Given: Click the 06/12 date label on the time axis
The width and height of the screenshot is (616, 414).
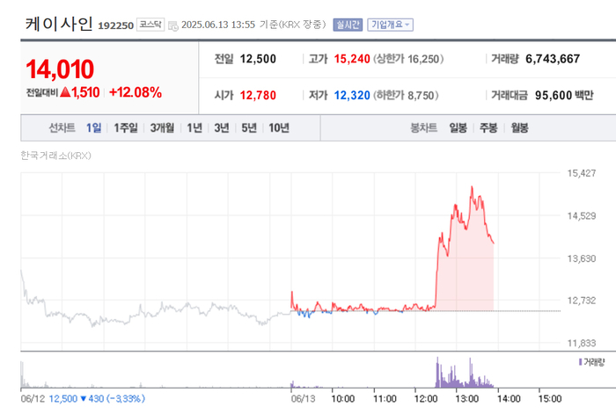Looking at the screenshot, I should pos(33,399).
